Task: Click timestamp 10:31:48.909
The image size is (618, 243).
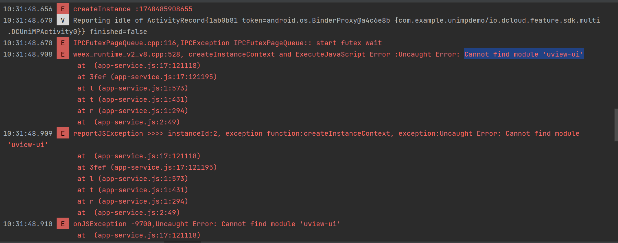Action: [28, 133]
